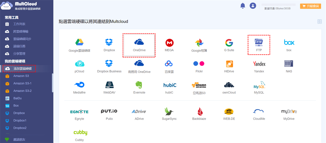Select Mediafire cloud service
Viewport: 326px width, 143px height.
pyautogui.click(x=79, y=85)
